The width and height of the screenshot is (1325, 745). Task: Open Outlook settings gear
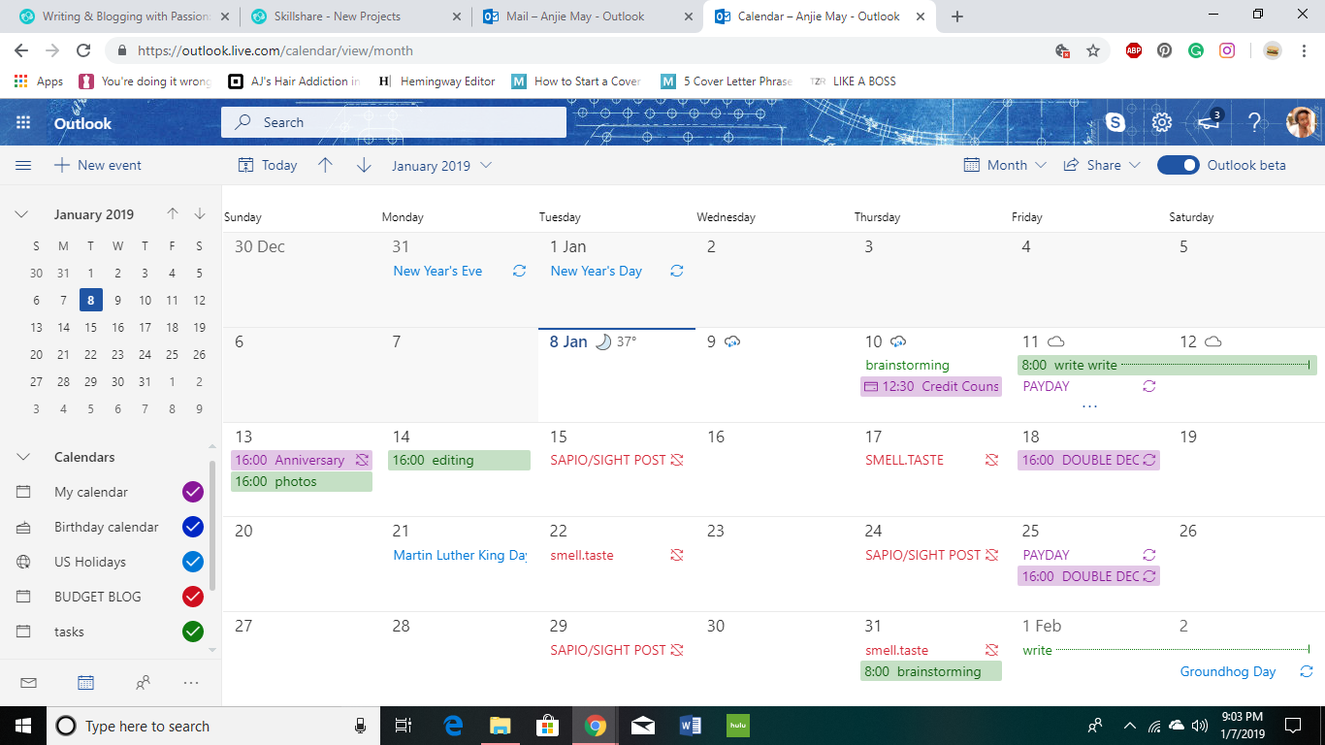pyautogui.click(x=1162, y=122)
